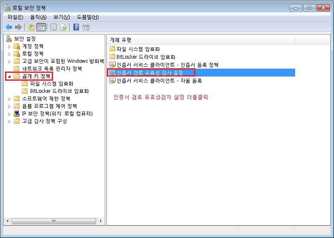Open the 보기(V) menu
The image size is (334, 238).
[61, 17]
